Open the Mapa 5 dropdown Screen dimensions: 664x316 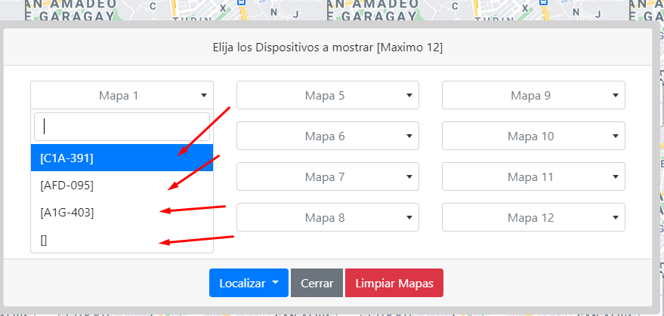tap(327, 96)
